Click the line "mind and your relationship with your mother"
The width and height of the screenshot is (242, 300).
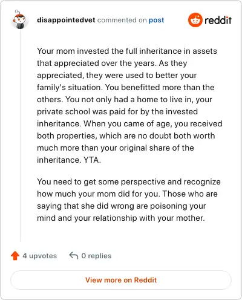point(121,218)
